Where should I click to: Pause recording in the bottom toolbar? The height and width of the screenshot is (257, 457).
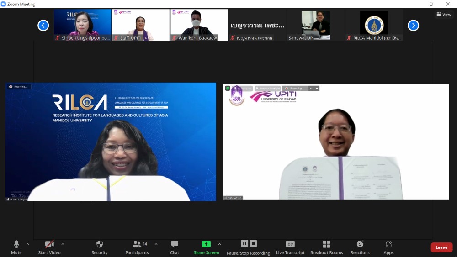244,243
